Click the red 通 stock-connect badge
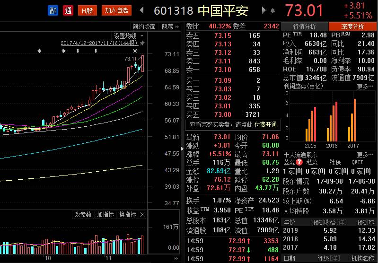This screenshot has width=378, height=263. (68, 10)
